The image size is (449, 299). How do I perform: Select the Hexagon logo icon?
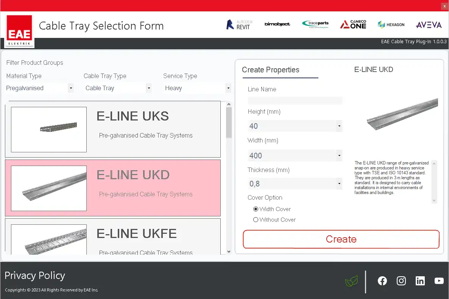pos(391,25)
